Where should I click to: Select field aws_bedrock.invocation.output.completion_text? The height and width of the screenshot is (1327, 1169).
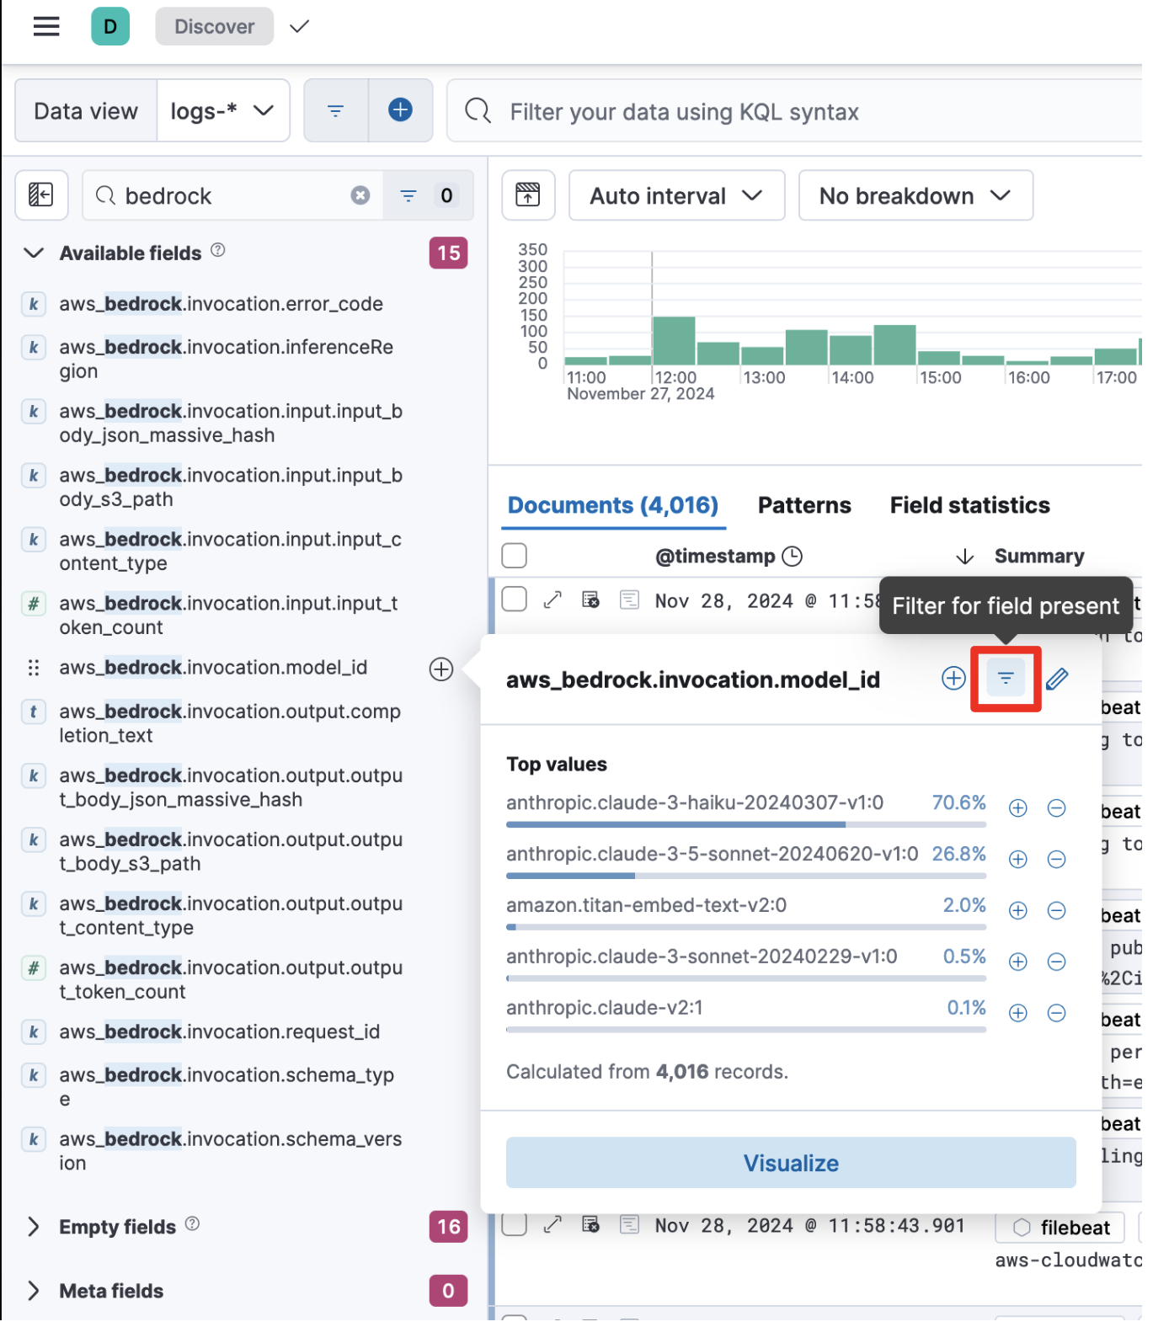(230, 723)
